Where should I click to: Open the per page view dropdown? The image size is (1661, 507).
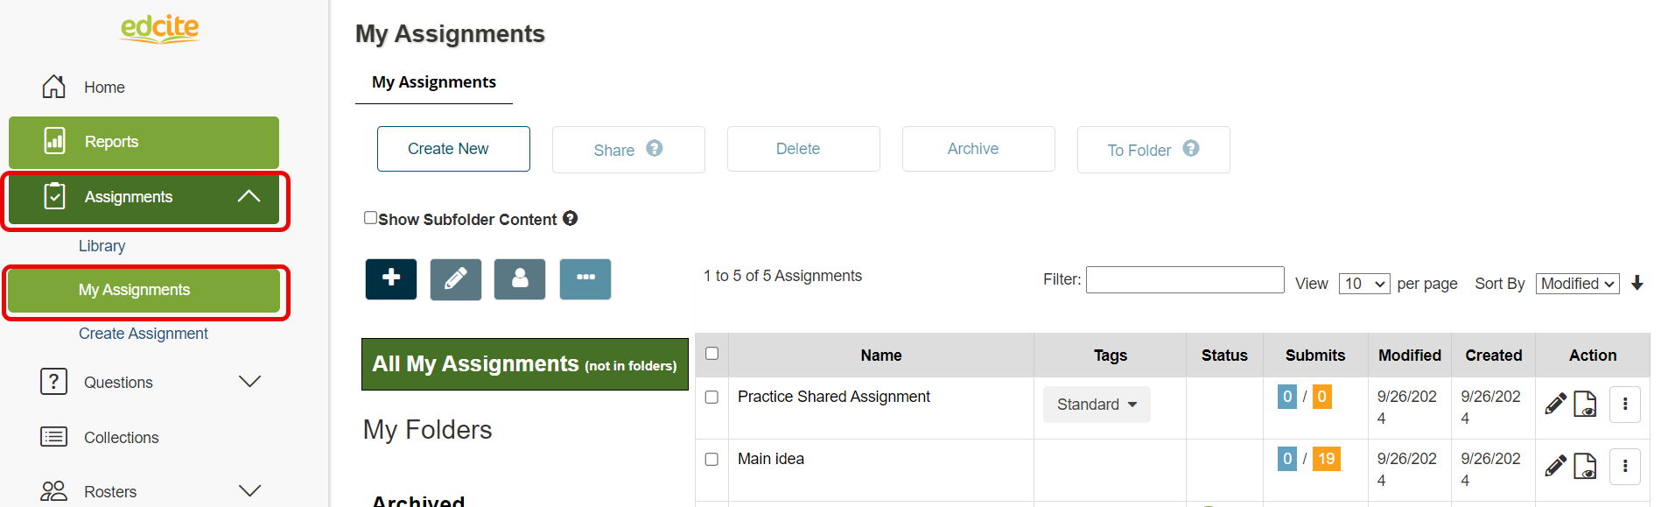click(x=1364, y=284)
